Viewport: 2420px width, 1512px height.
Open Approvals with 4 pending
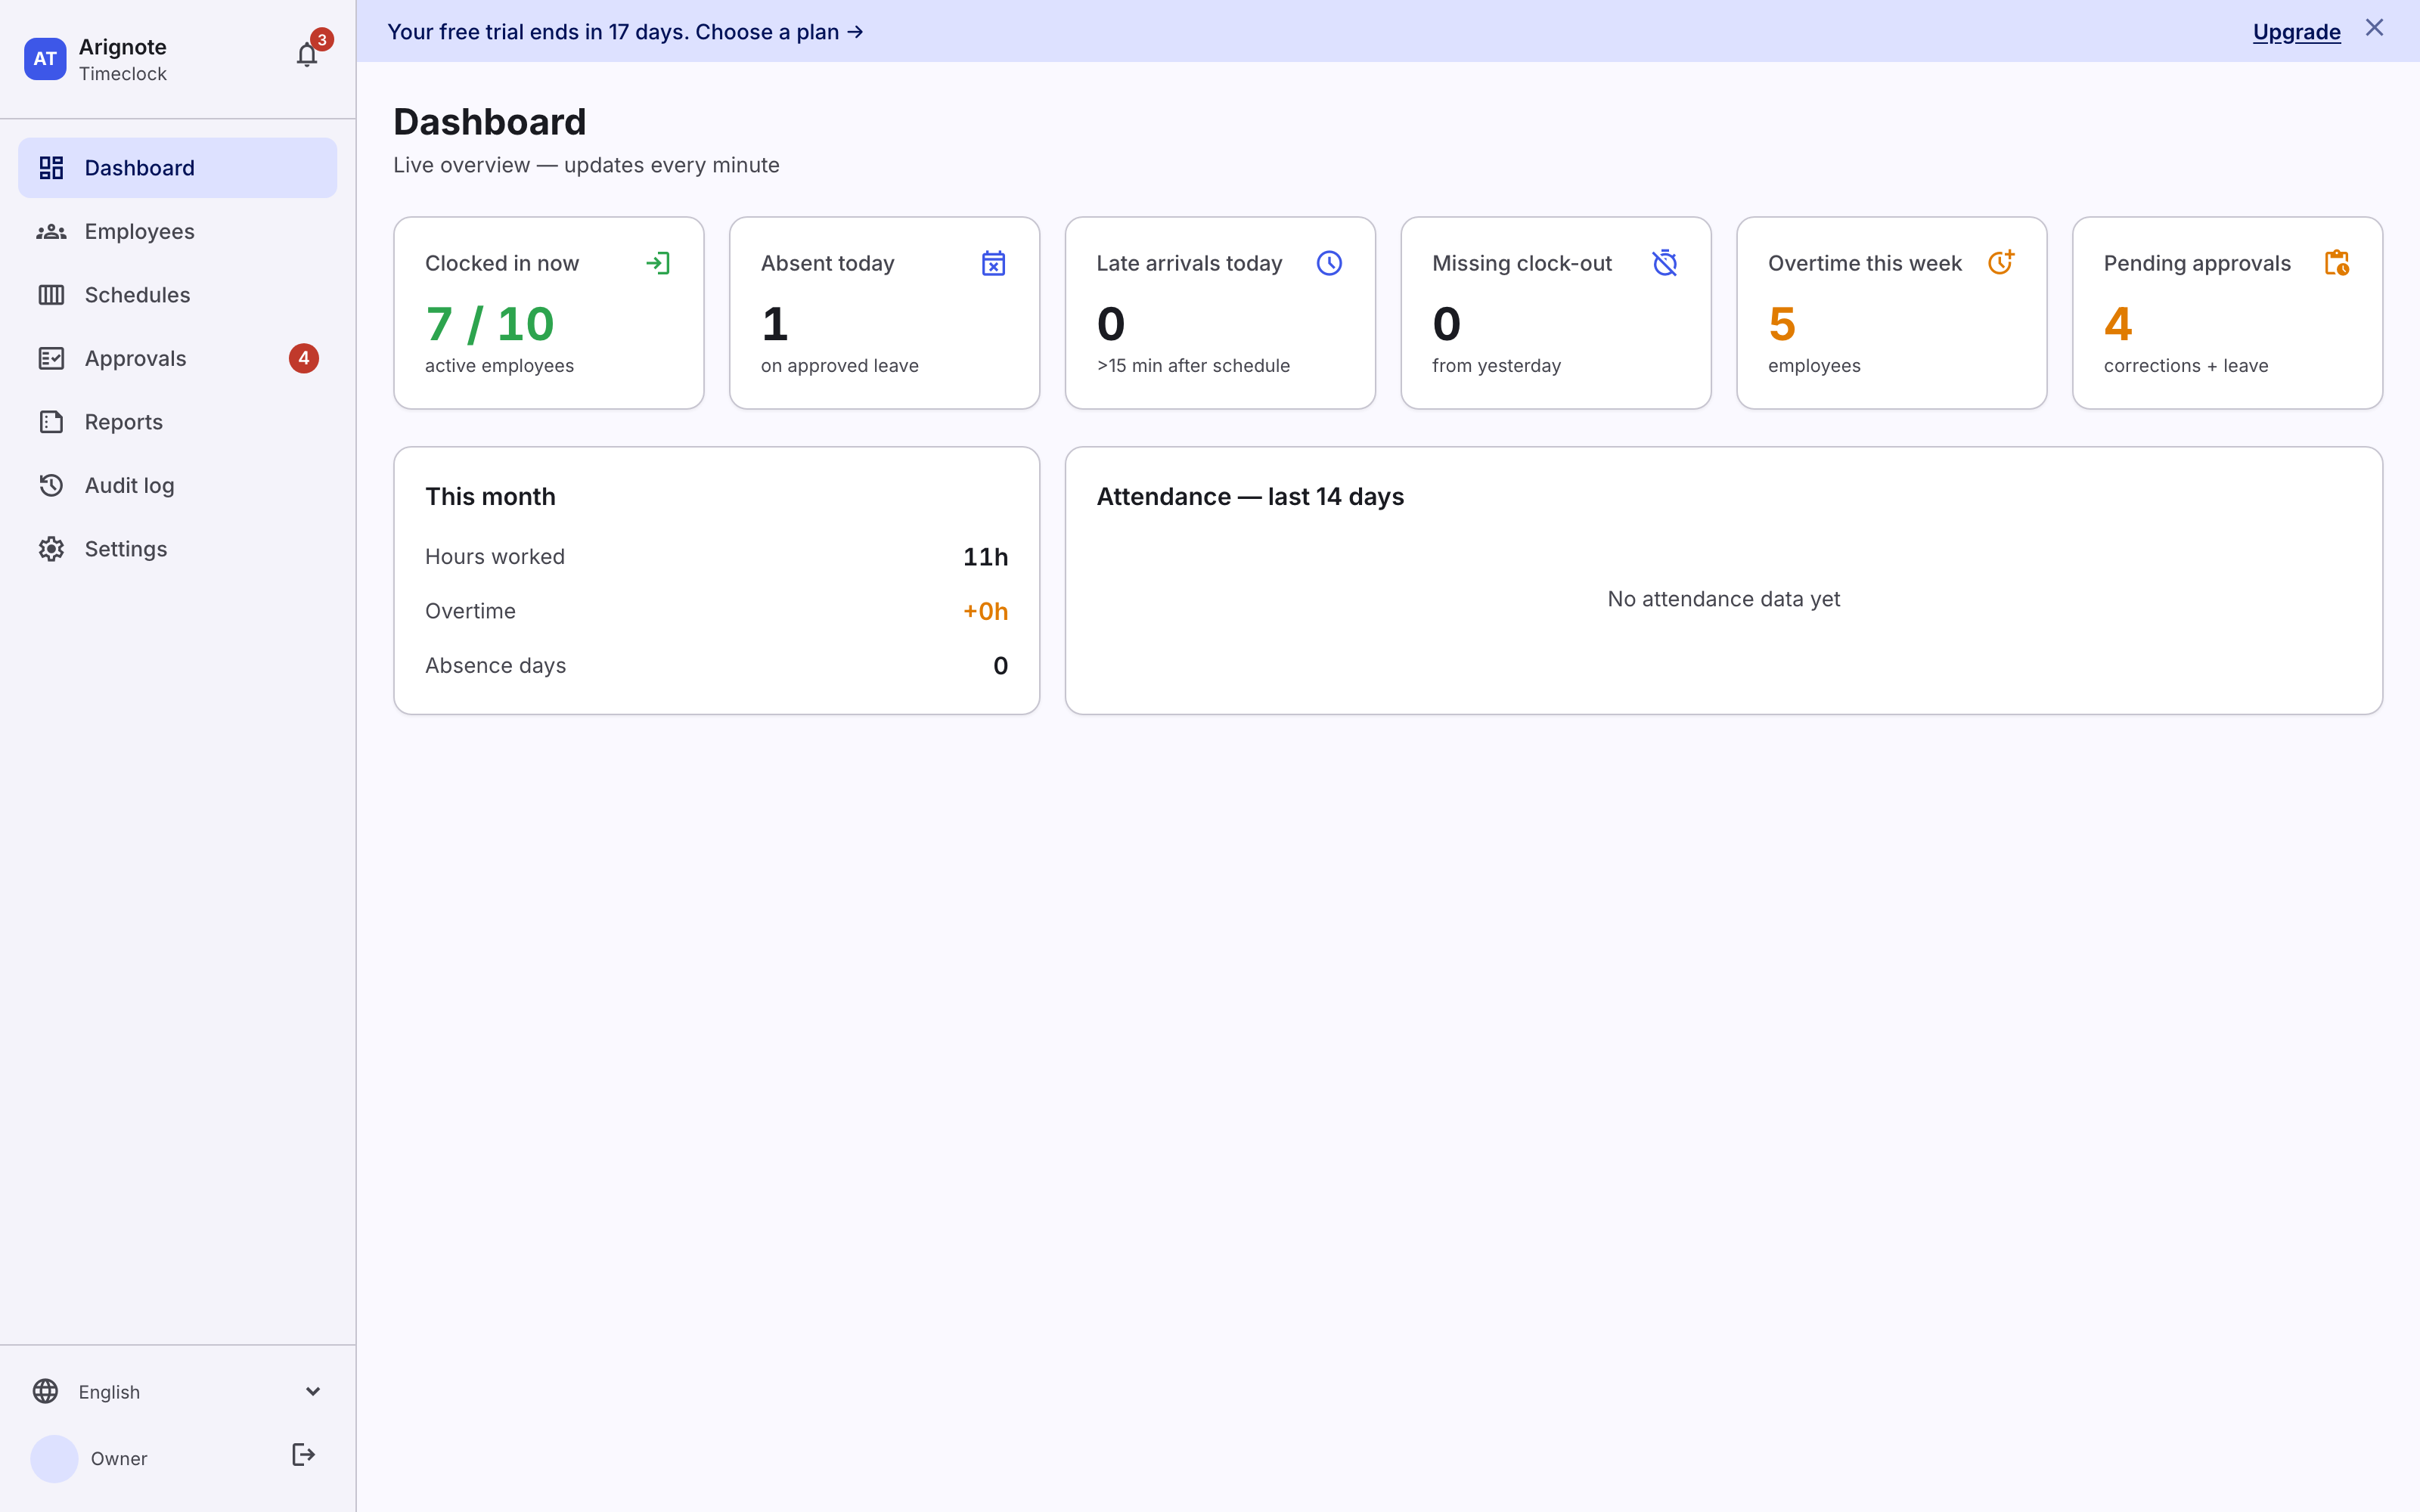pyautogui.click(x=178, y=359)
